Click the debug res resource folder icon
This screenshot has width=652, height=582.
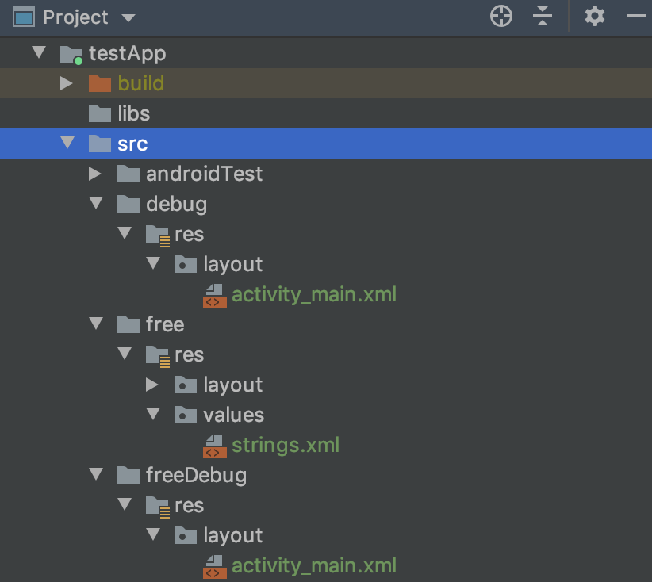pos(158,235)
